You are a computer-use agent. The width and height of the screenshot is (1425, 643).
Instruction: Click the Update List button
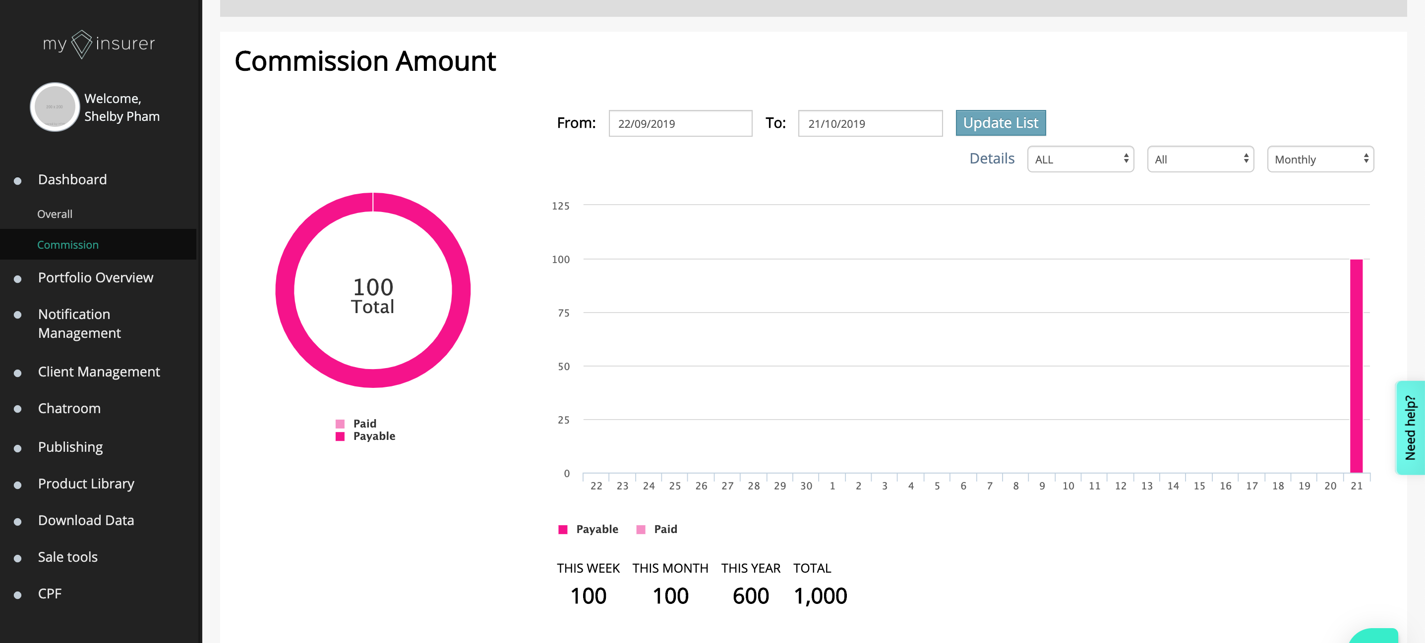[x=1000, y=123]
